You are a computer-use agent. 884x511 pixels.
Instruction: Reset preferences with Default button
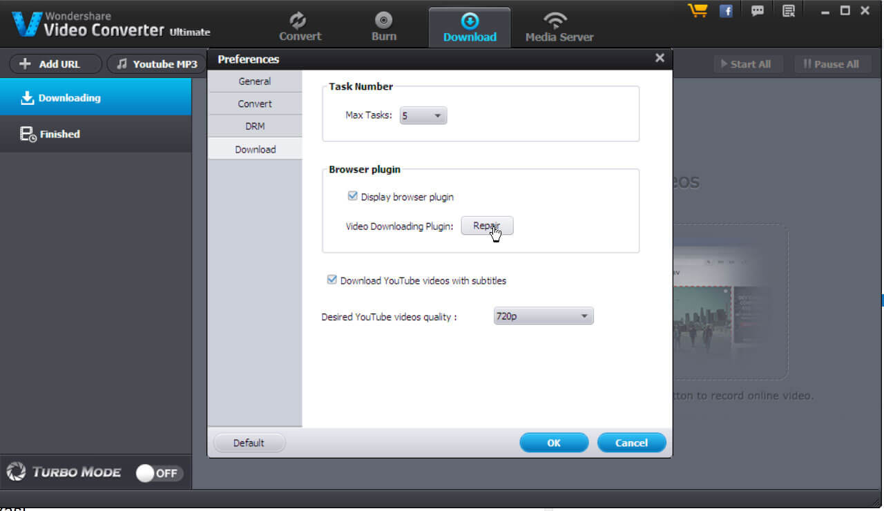[x=249, y=443]
